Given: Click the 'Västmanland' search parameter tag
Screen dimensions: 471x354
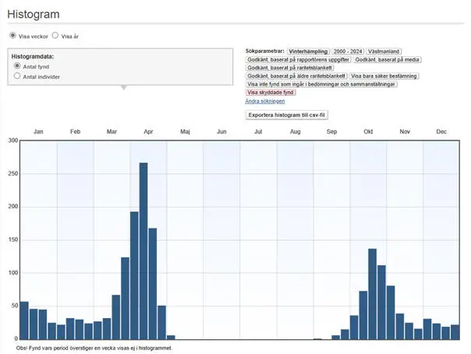Looking at the screenshot, I should pyautogui.click(x=386, y=51).
